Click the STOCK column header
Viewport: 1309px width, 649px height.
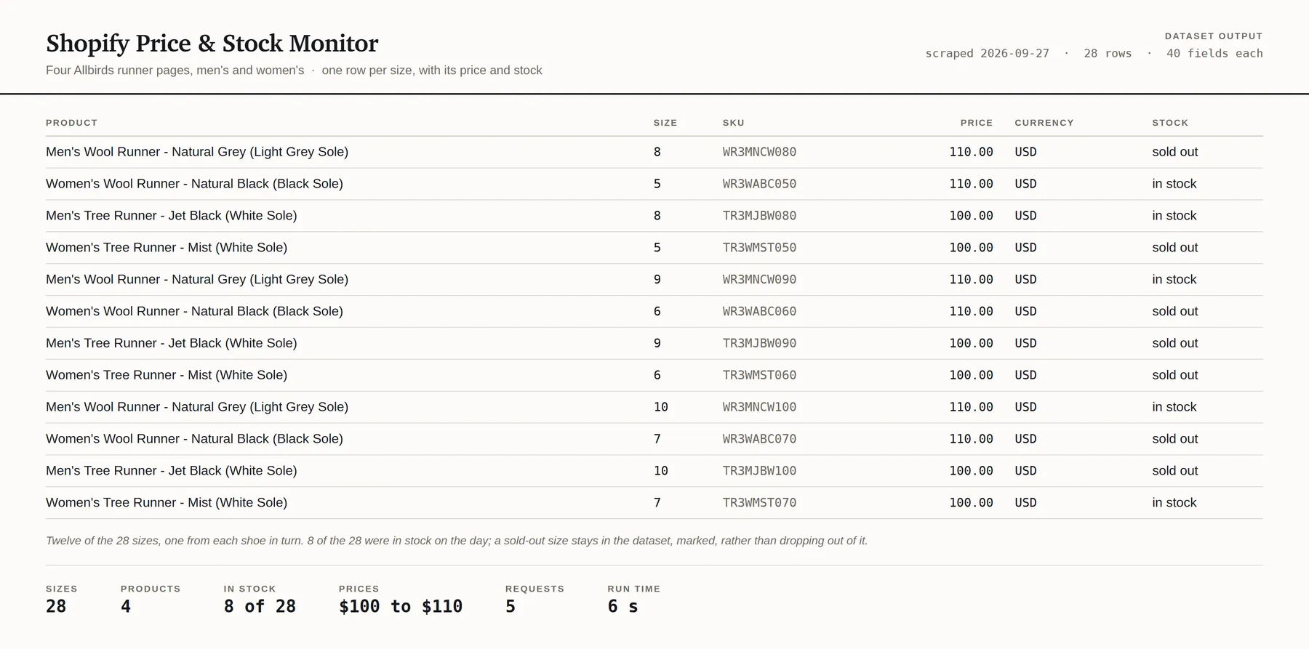coord(1170,123)
